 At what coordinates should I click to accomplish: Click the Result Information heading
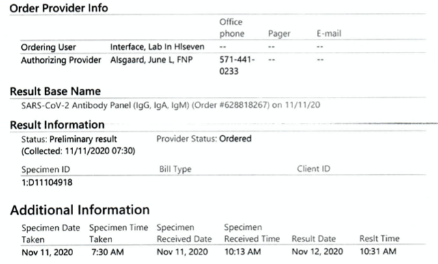coord(57,125)
